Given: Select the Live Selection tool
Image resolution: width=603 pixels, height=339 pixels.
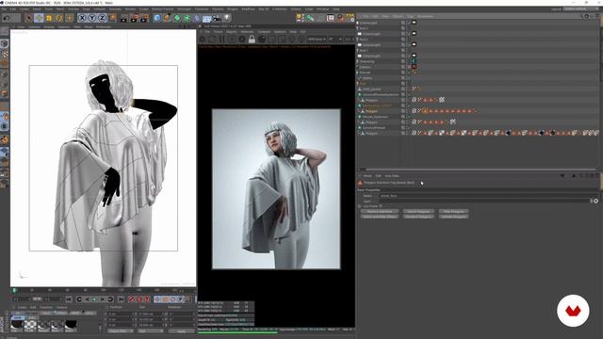Looking at the screenshot, I should point(29,18).
